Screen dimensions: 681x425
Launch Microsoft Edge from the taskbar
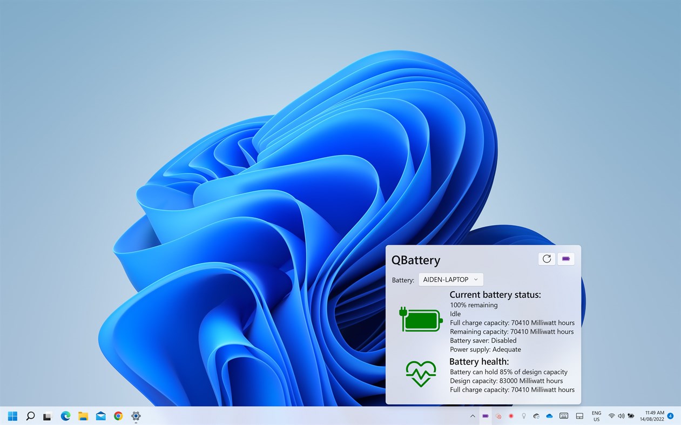coord(65,416)
